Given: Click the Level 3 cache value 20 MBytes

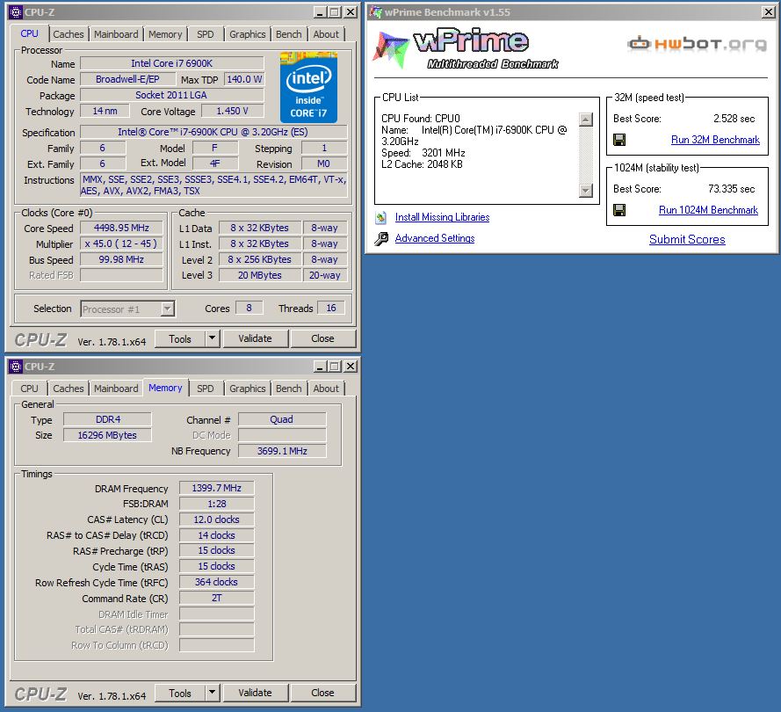Looking at the screenshot, I should 259,275.
